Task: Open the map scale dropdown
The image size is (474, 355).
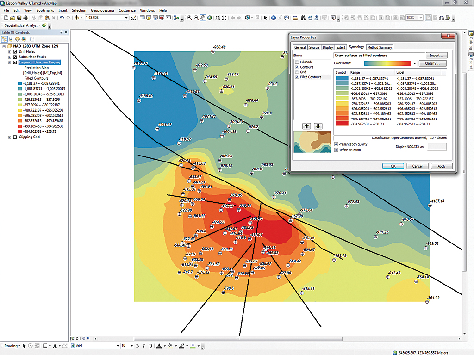Action: [x=126, y=18]
